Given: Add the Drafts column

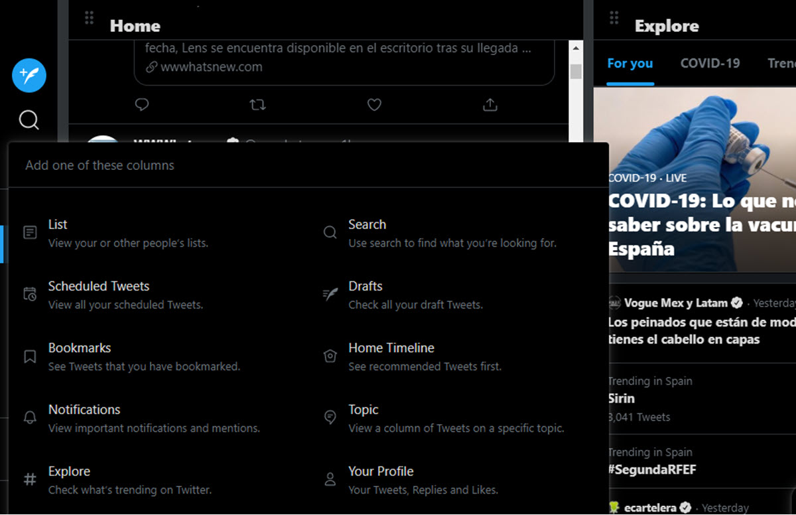Looking at the screenshot, I should coord(365,287).
